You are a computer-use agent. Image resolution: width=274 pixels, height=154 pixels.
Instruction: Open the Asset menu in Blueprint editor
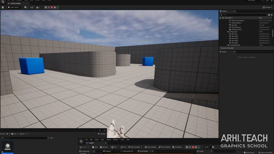tap(97, 140)
